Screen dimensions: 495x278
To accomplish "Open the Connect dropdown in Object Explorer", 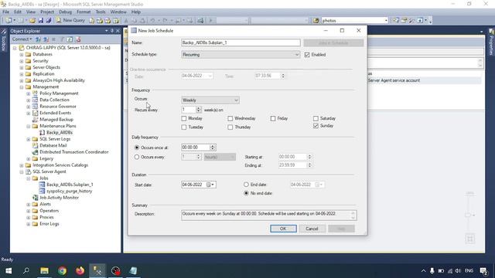I will (x=22, y=39).
